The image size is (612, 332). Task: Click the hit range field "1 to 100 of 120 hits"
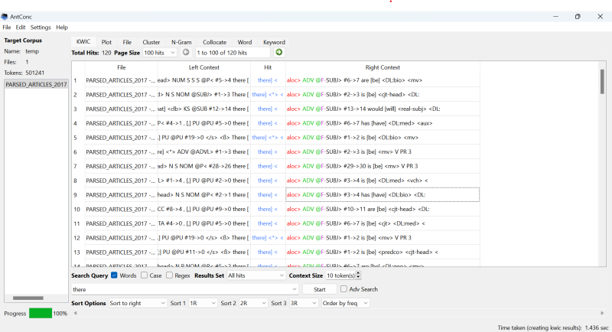tap(233, 53)
